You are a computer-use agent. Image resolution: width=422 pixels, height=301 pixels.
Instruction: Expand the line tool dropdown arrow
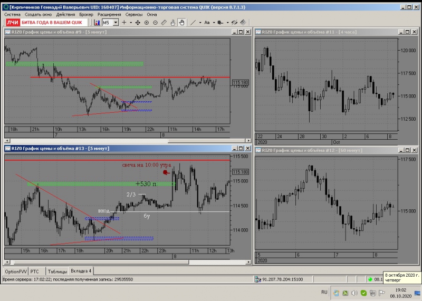point(200,23)
